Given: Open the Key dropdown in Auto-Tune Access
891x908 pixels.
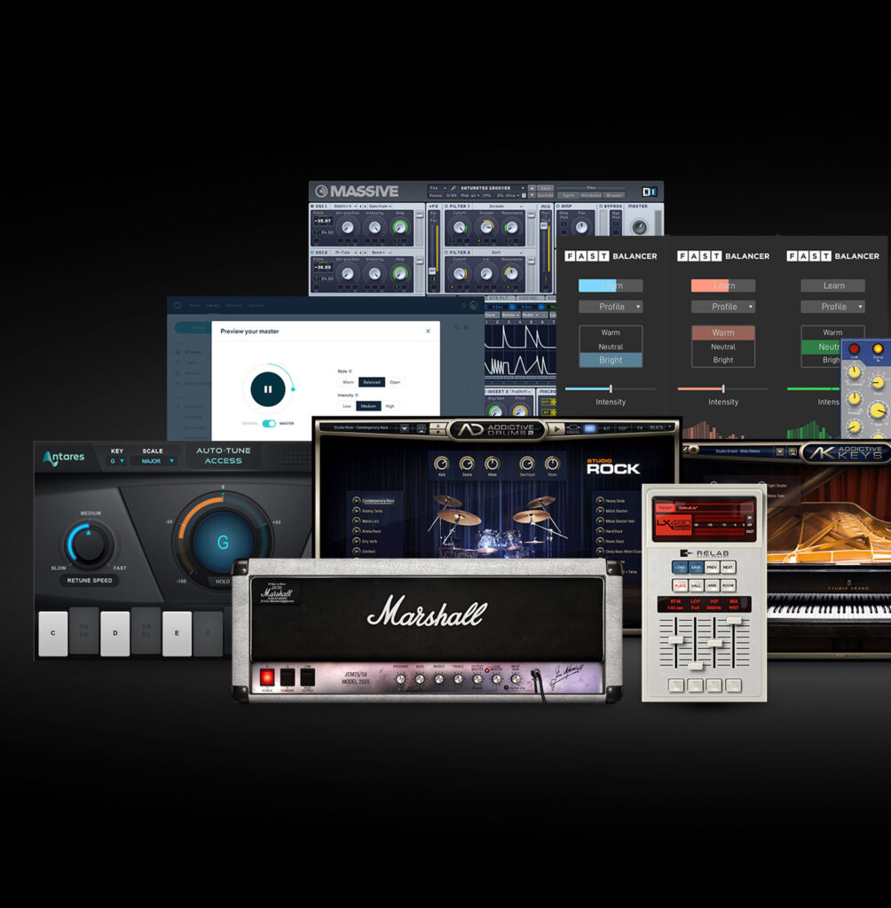Looking at the screenshot, I should [117, 461].
